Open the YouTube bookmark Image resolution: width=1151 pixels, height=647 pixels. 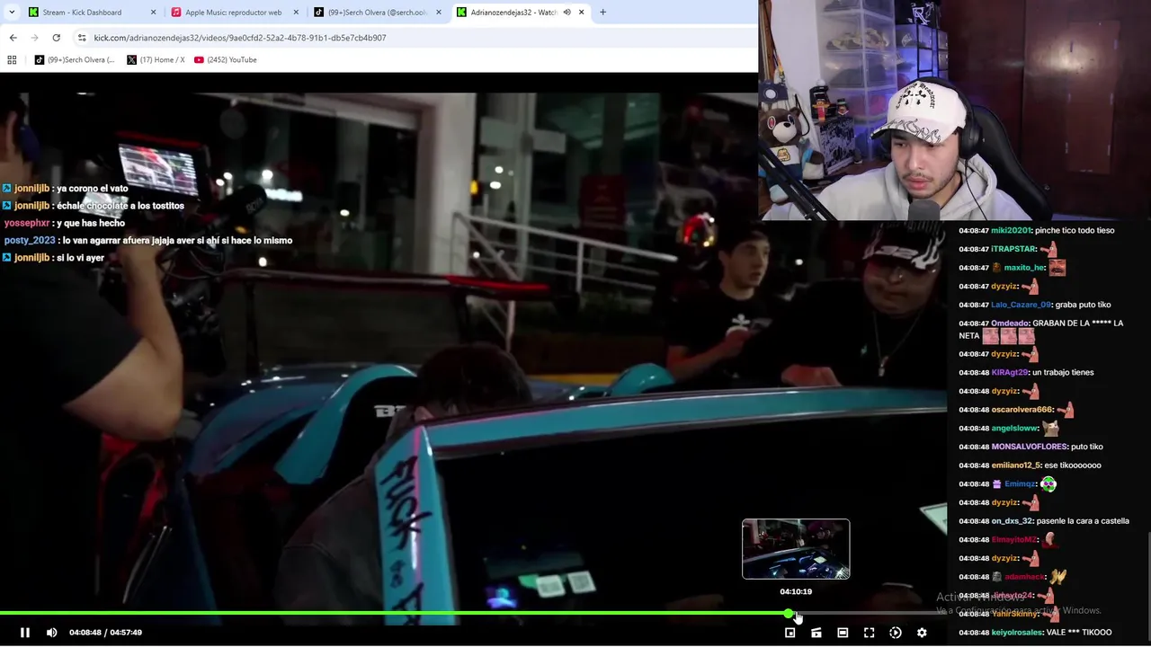226,60
